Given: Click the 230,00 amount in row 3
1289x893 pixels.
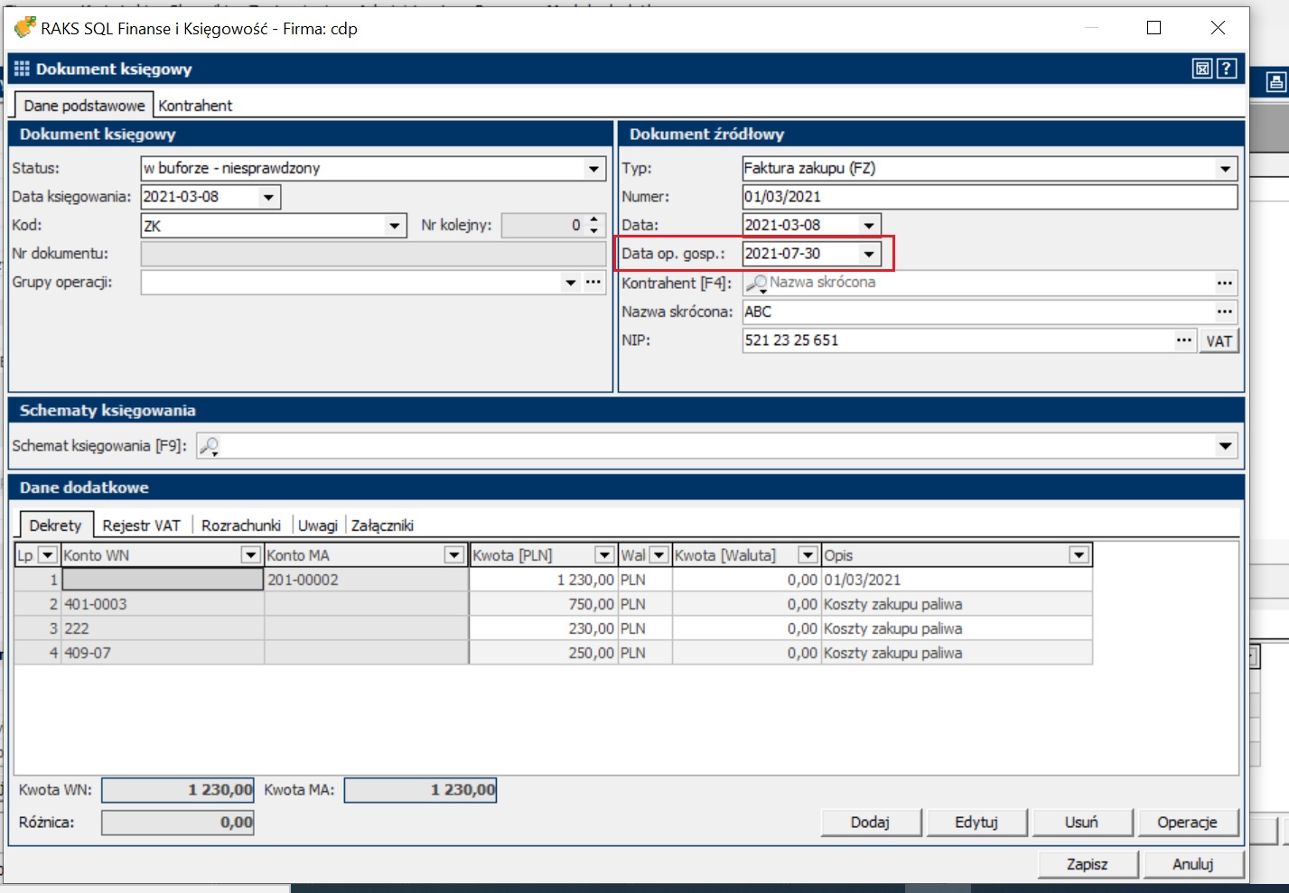Looking at the screenshot, I should click(x=543, y=628).
